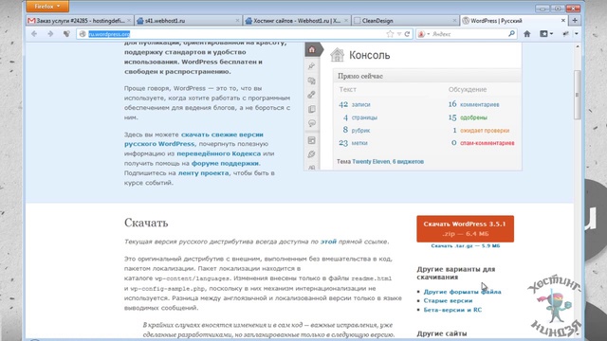Open 'Другие форматы файла' link
Viewport: 607px width, 341px height.
462,292
